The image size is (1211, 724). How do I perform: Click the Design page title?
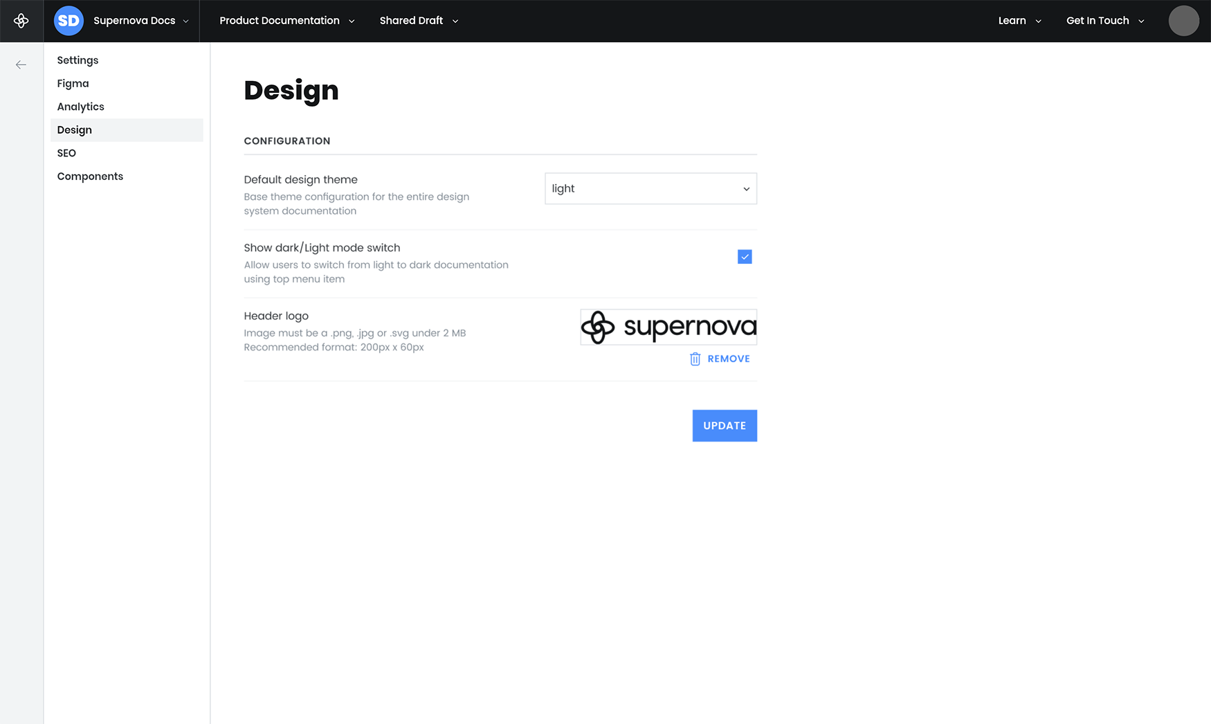click(x=291, y=91)
